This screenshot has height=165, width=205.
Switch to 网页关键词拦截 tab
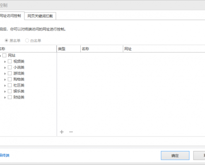pos(40,16)
